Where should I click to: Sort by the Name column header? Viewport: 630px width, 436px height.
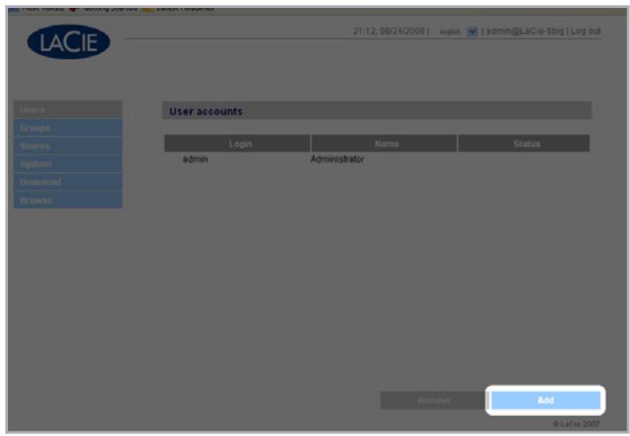point(383,144)
